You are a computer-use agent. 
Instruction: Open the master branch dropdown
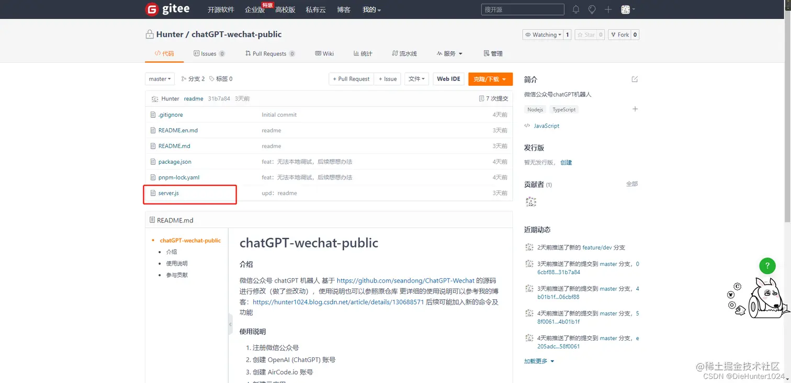coord(160,79)
